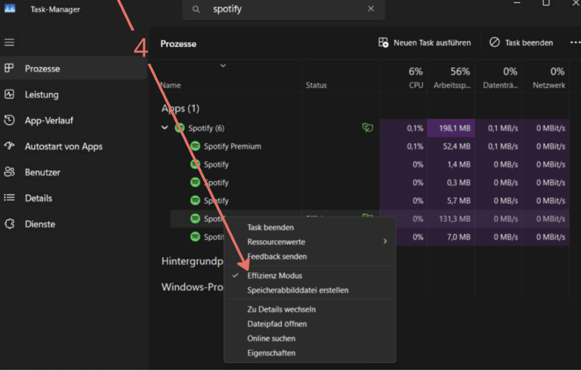Clear the spotify search text
The height and width of the screenshot is (371, 581).
pos(371,9)
